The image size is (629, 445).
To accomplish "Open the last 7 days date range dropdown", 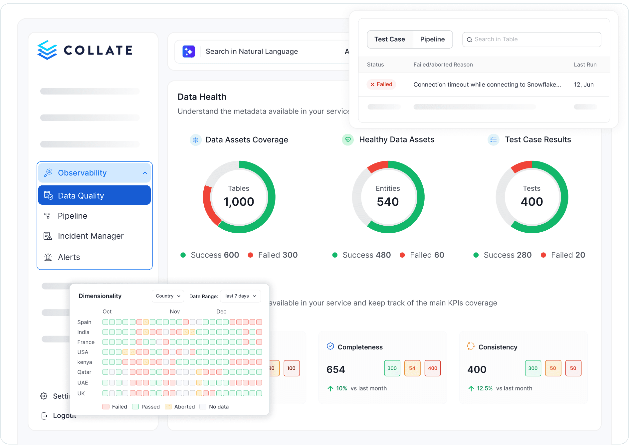I will click(240, 296).
